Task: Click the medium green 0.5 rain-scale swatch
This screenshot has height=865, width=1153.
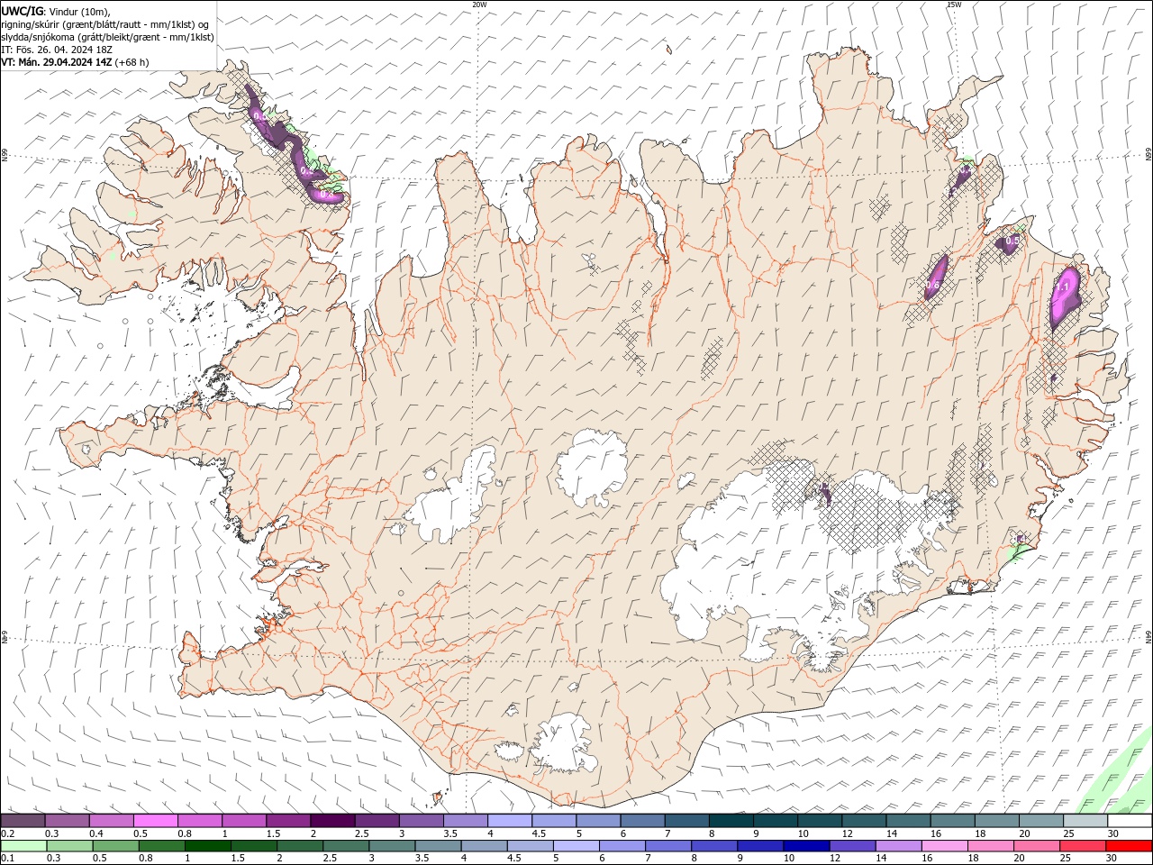Action: click(x=117, y=846)
